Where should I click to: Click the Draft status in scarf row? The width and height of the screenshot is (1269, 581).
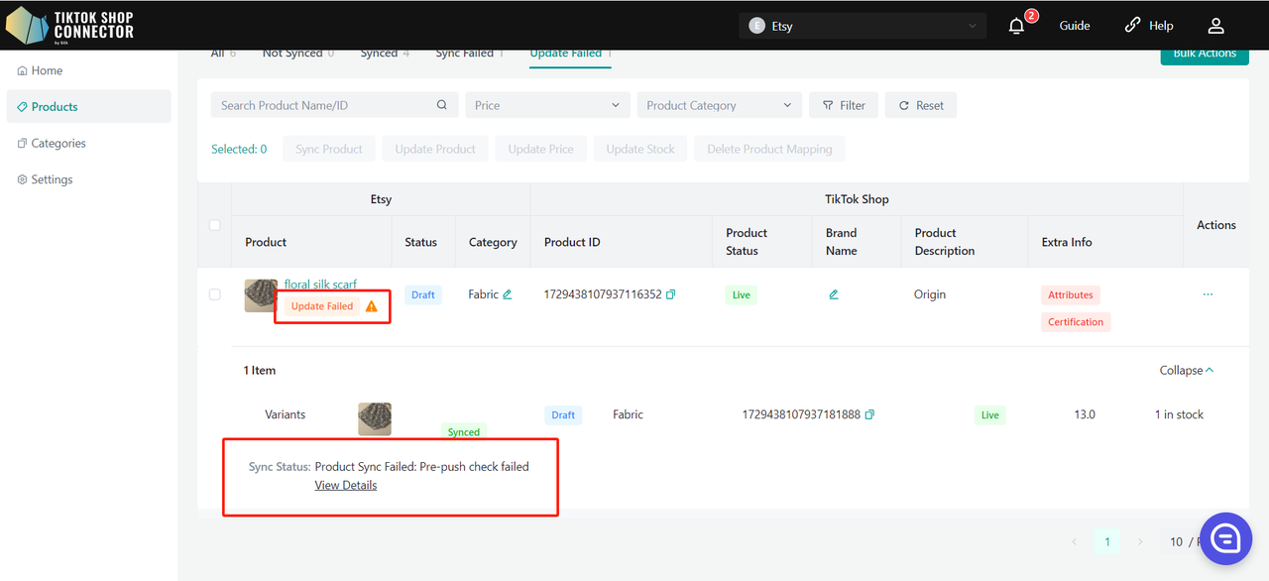tap(423, 294)
